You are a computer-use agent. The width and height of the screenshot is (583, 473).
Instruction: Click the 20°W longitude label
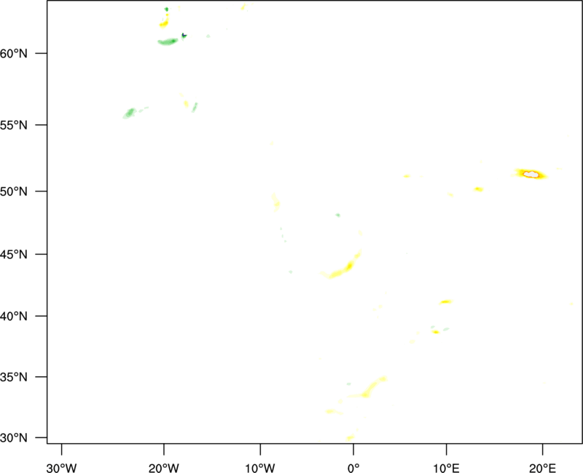pyautogui.click(x=163, y=468)
